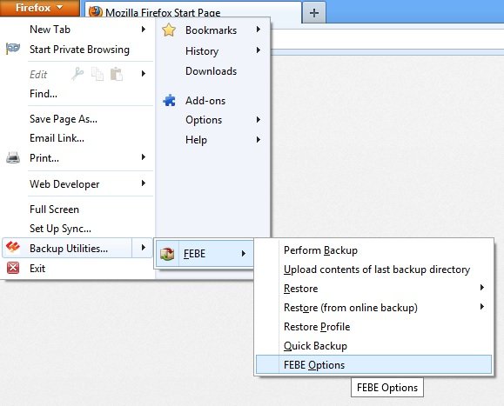Click the Add-ons puzzle piece icon
The height and width of the screenshot is (406, 504).
click(x=169, y=101)
